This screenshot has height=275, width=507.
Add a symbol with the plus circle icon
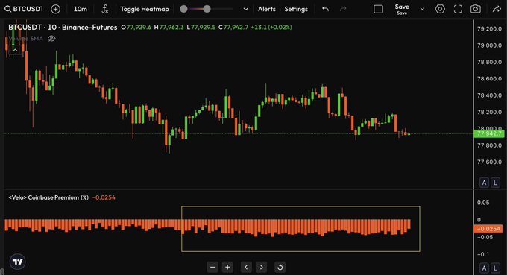pyautogui.click(x=56, y=9)
